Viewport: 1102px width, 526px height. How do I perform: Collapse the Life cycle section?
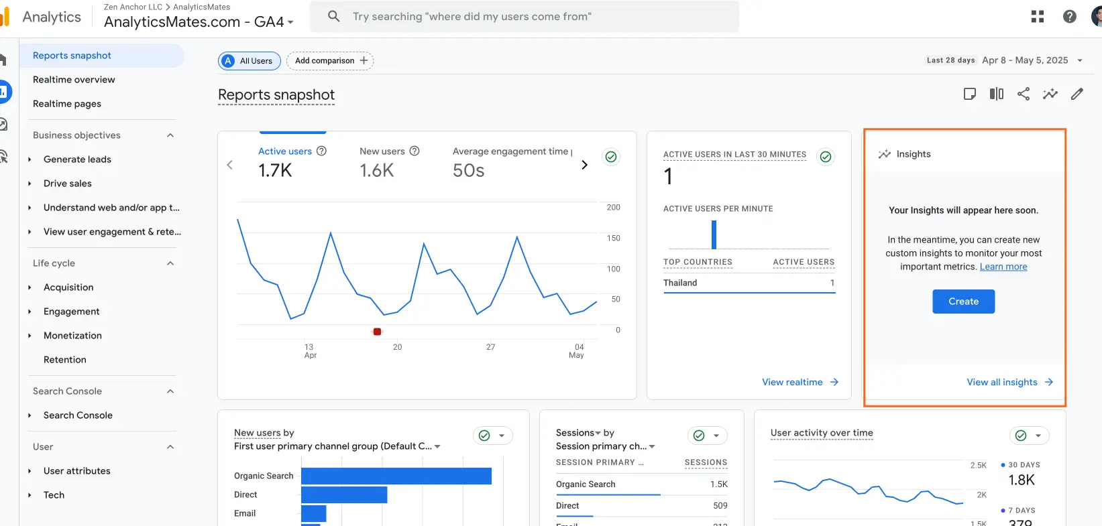[x=170, y=263]
